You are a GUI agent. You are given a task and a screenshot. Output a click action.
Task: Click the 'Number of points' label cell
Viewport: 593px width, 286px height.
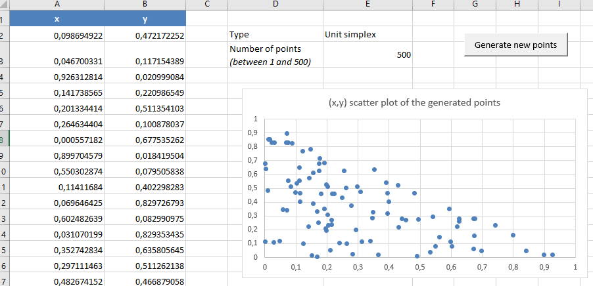coord(275,54)
